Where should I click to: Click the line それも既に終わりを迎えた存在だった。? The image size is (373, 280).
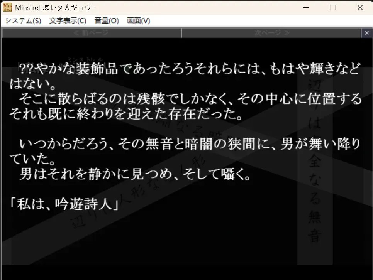[126, 114]
